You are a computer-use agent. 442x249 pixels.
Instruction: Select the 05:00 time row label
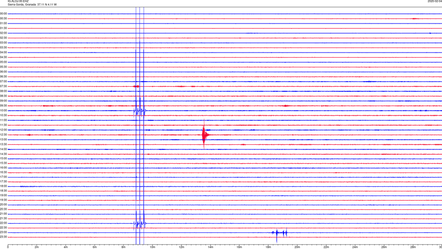3,62
